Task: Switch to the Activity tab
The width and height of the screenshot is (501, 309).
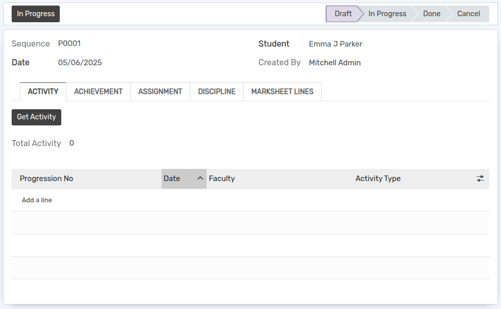Action: coord(43,92)
